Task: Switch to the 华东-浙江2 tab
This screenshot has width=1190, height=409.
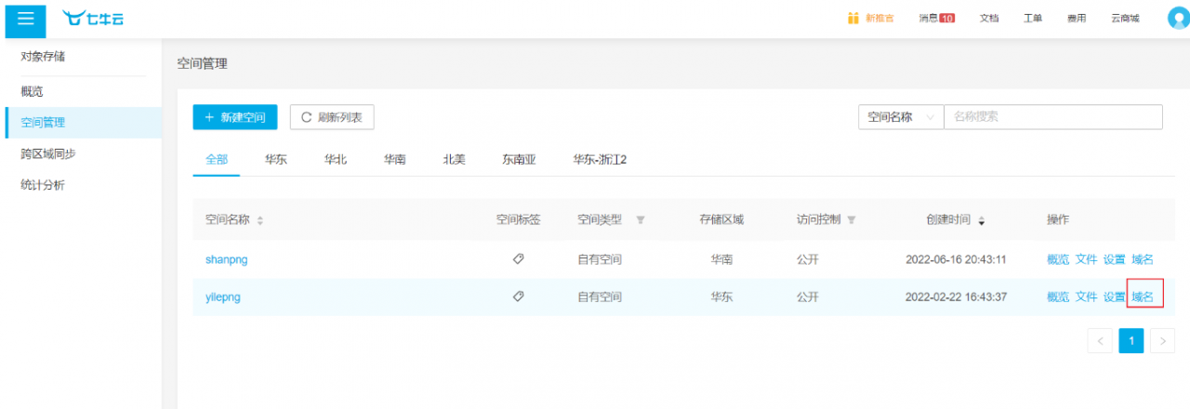Action: pos(600,159)
